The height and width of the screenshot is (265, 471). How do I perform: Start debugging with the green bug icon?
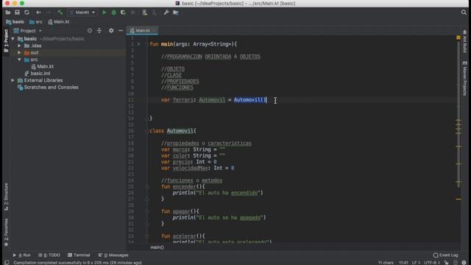coord(113,13)
